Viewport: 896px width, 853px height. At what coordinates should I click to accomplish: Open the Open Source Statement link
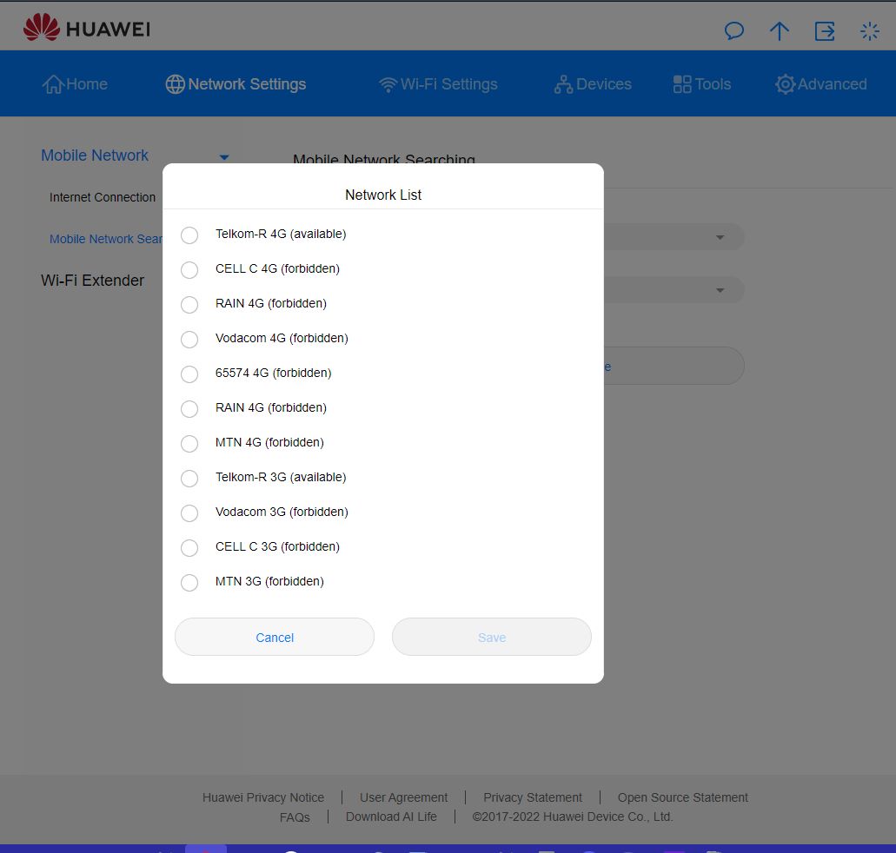click(682, 797)
